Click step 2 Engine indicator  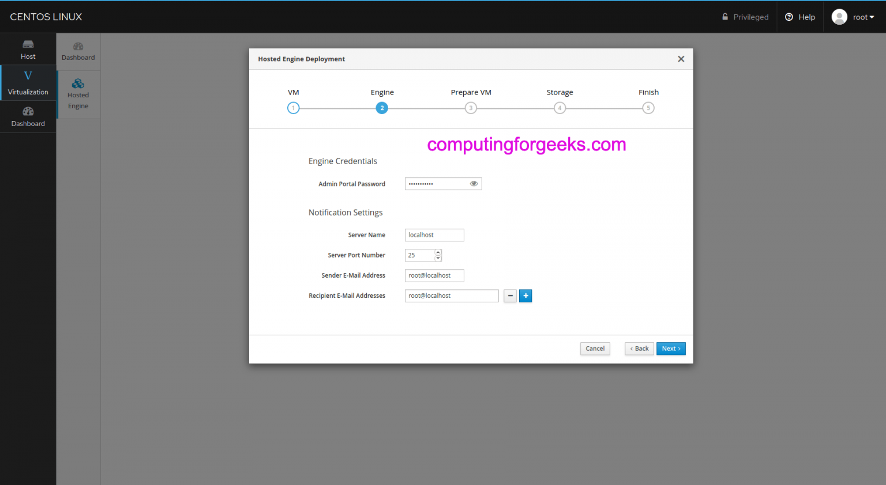click(x=382, y=108)
